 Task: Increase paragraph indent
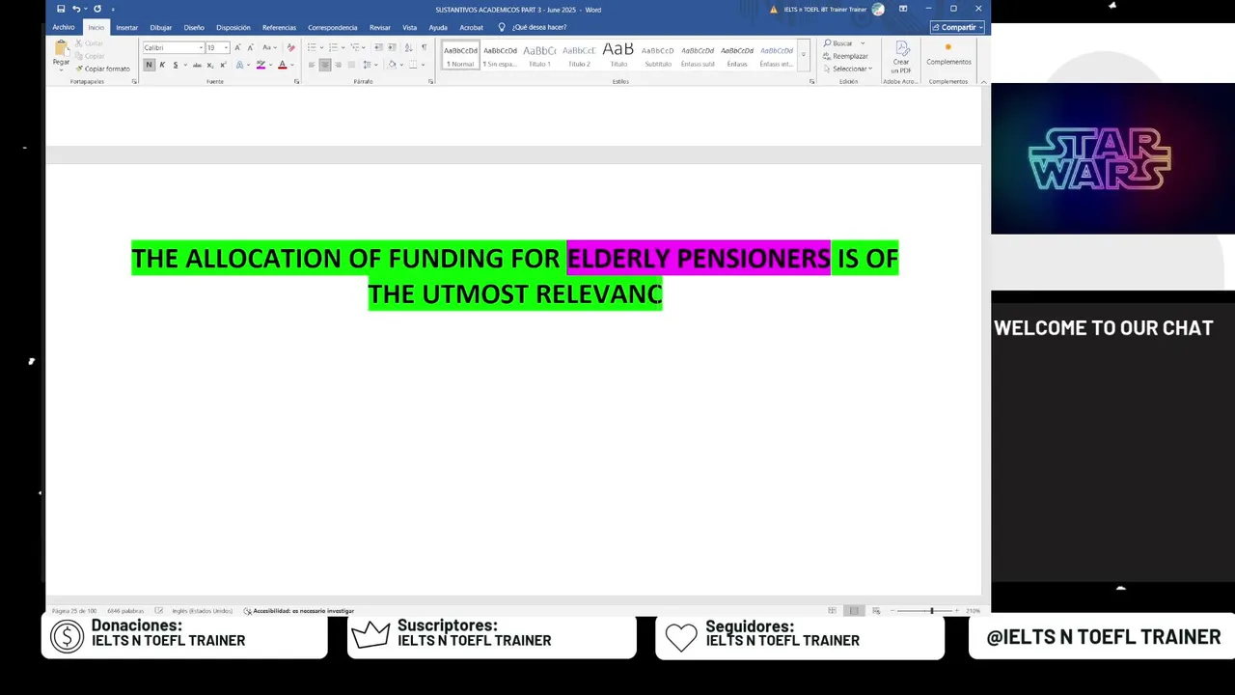pos(392,47)
